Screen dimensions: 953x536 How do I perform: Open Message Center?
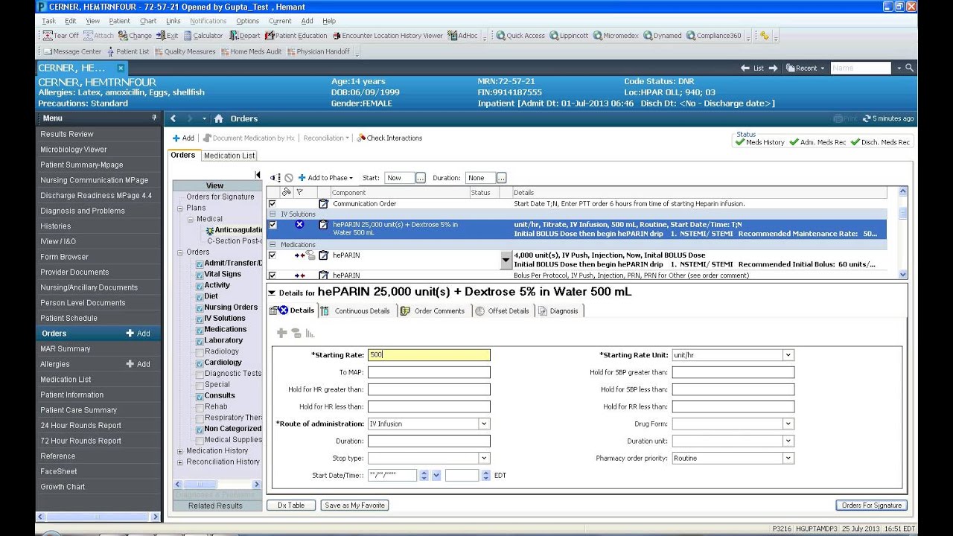(x=72, y=52)
